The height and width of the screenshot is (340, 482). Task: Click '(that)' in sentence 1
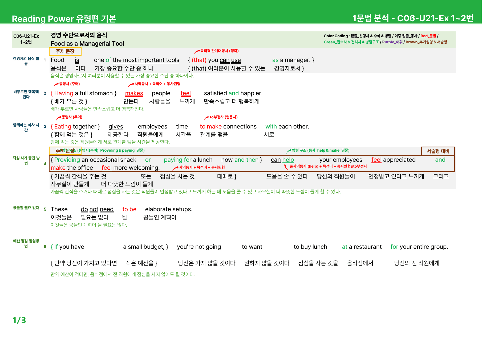[x=199, y=60]
